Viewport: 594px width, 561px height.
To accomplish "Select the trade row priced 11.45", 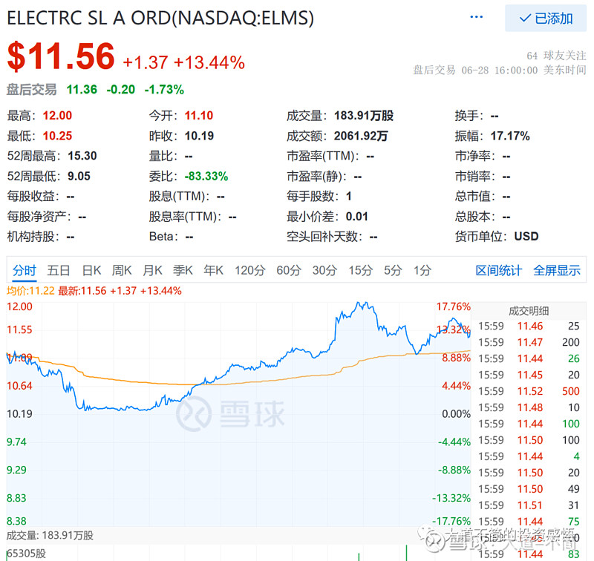I will 529,375.
